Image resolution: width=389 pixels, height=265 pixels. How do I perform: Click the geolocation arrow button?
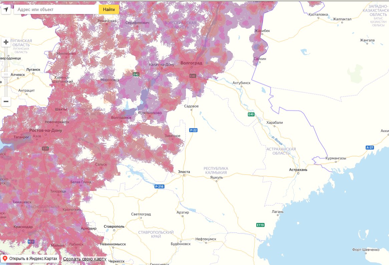[6, 10]
